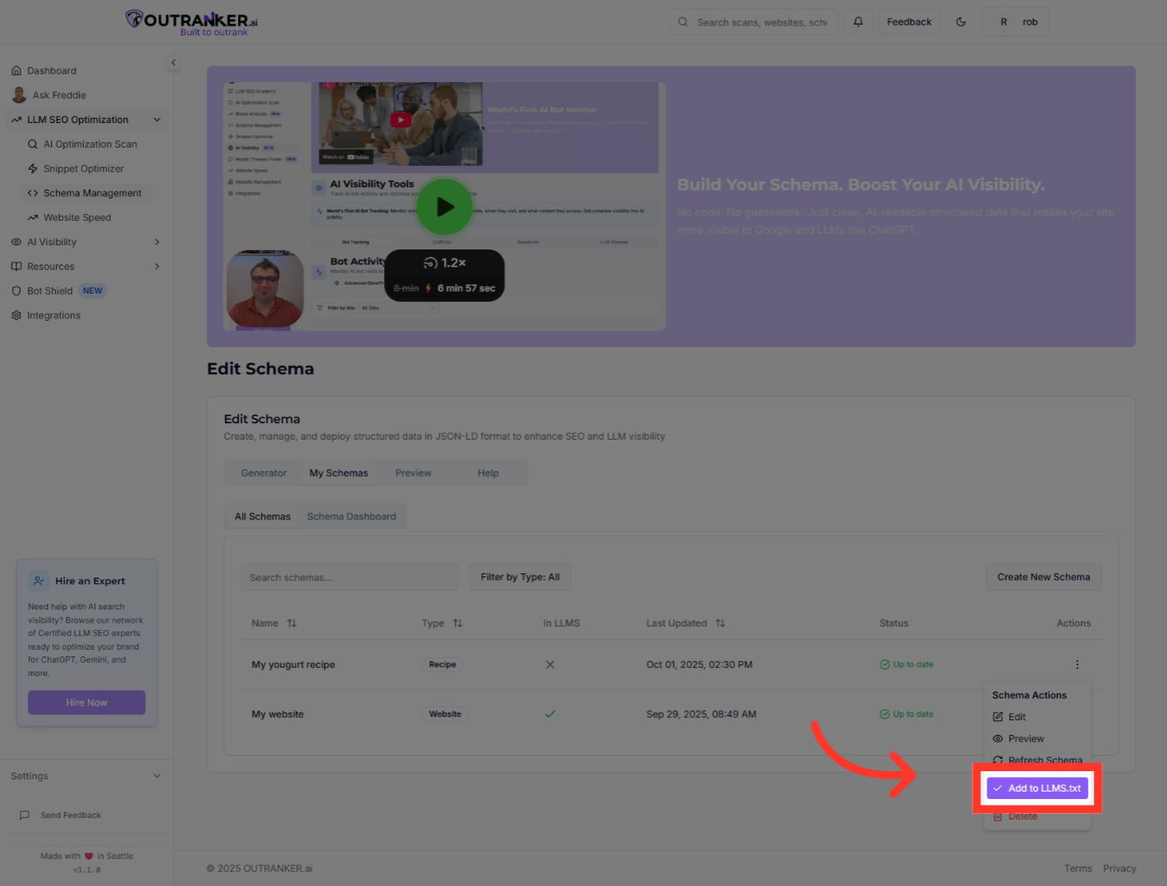Click the Hire Now button
Screen dimensions: 1167x886
pos(86,702)
